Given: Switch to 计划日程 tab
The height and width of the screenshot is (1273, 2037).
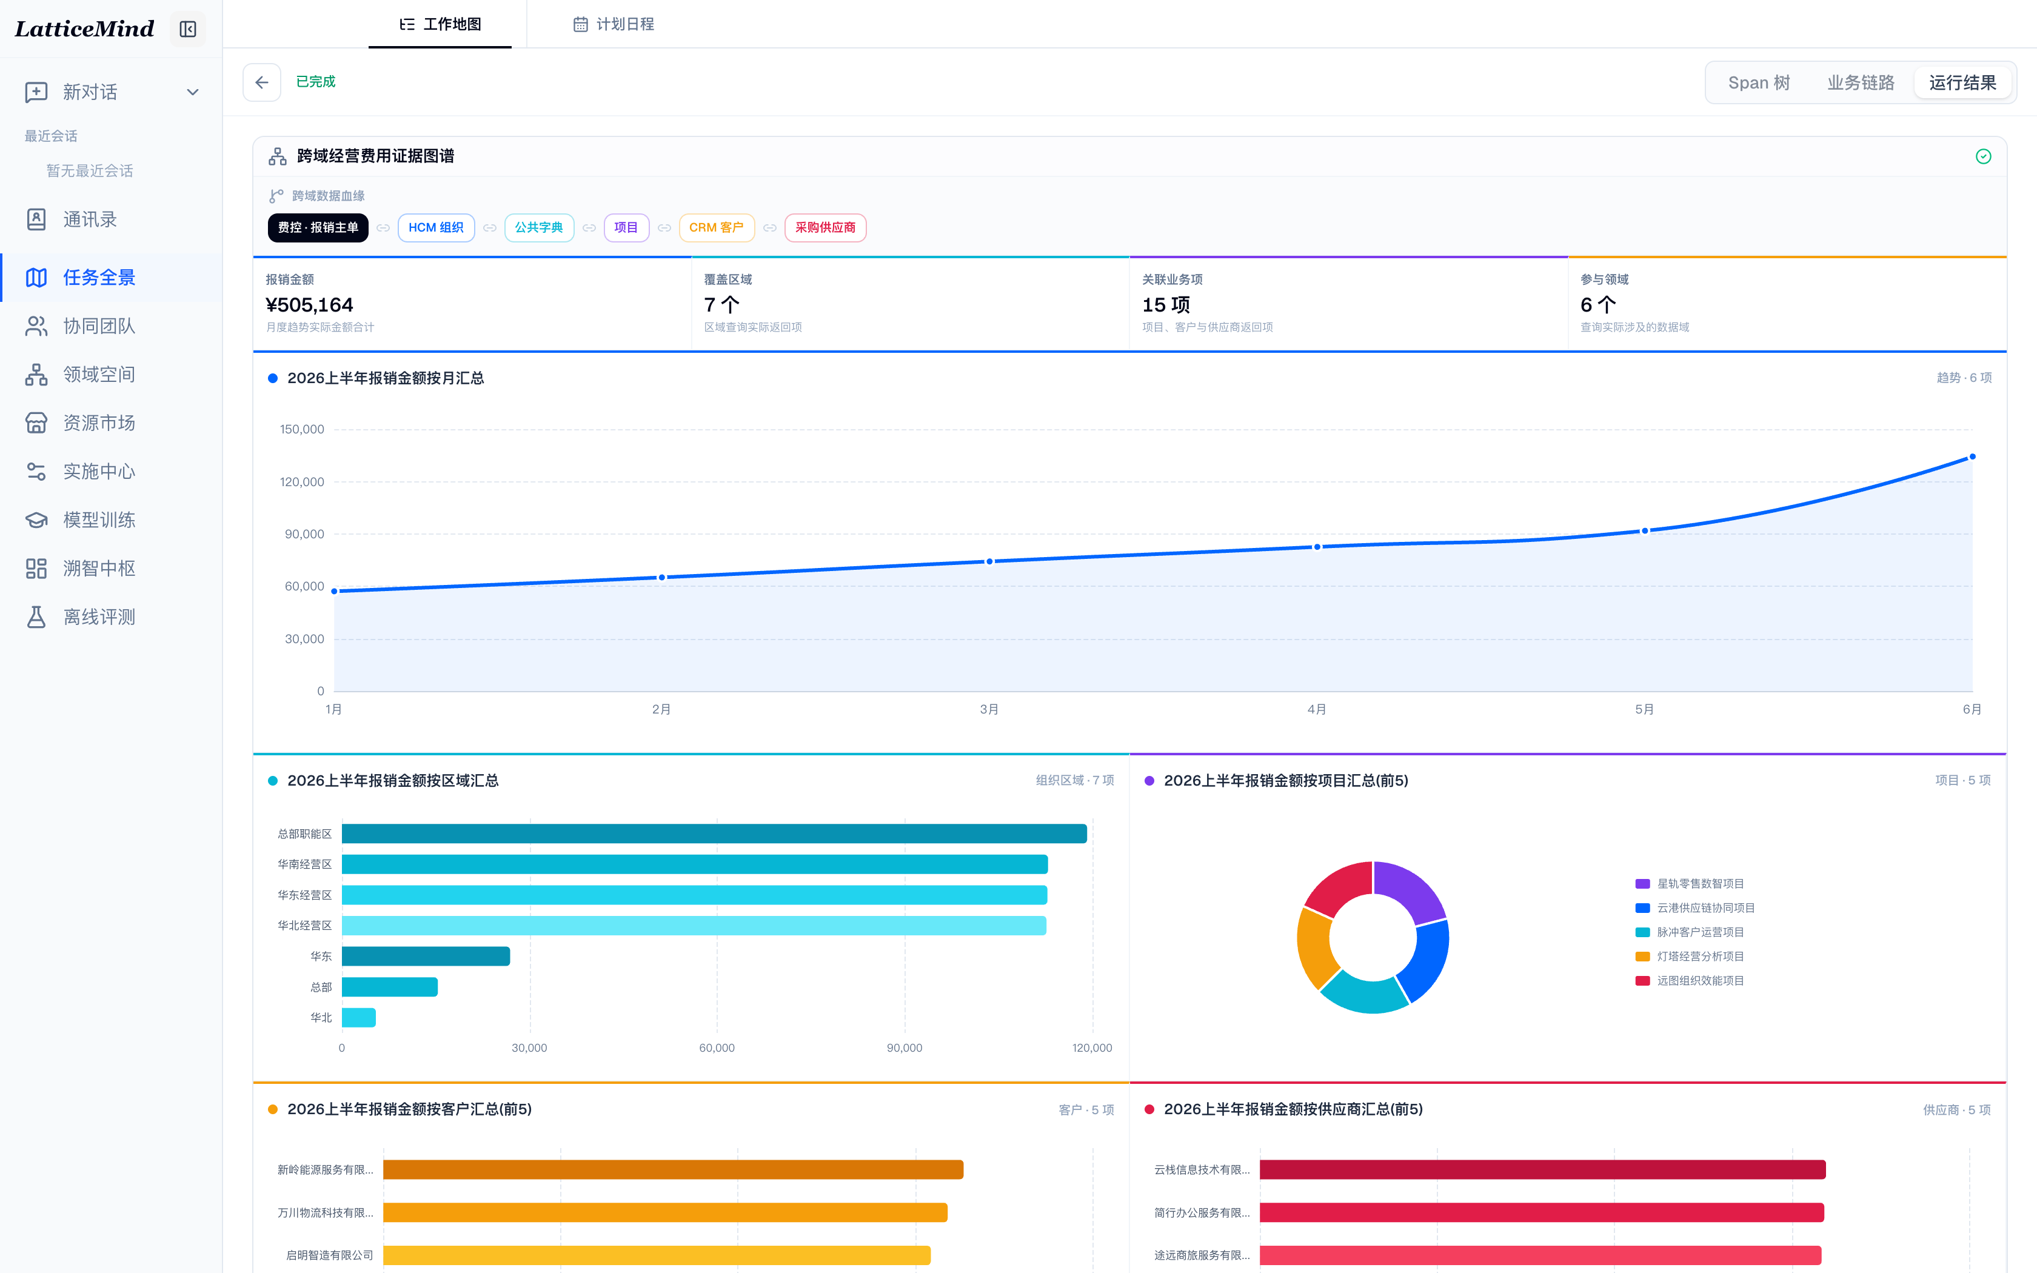Looking at the screenshot, I should pos(614,24).
